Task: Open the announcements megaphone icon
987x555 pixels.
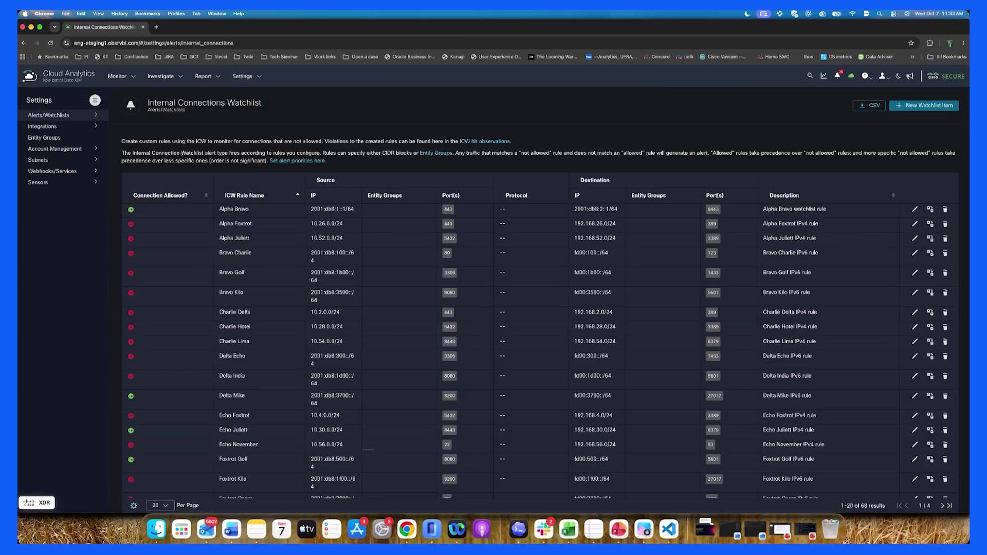Action: [x=910, y=76]
